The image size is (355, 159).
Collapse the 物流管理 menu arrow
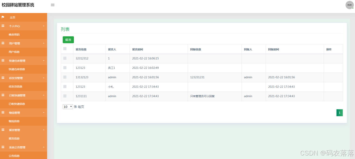tap(44, 113)
